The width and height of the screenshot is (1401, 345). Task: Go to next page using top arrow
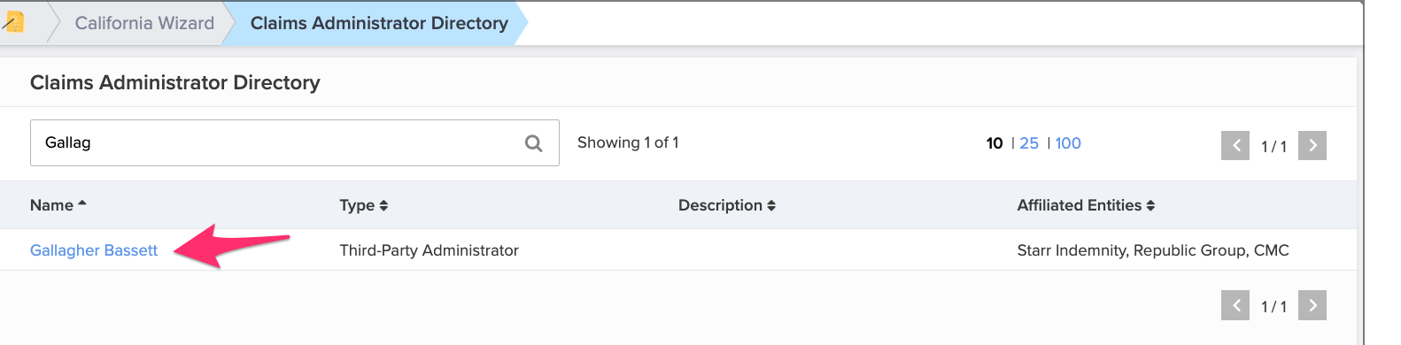(x=1312, y=145)
